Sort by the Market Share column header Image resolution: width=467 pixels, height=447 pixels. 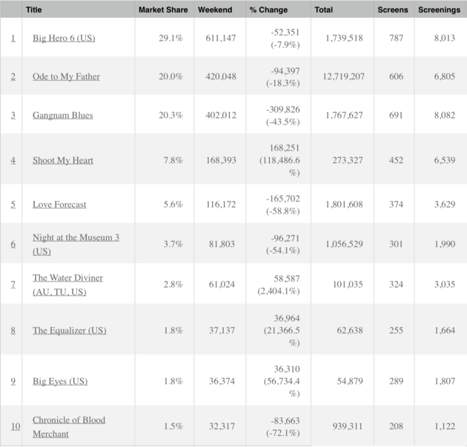(163, 10)
